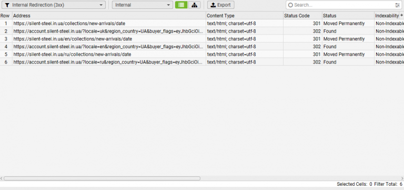The width and height of the screenshot is (404, 190).
Task: Click the Export button
Action: (221, 5)
